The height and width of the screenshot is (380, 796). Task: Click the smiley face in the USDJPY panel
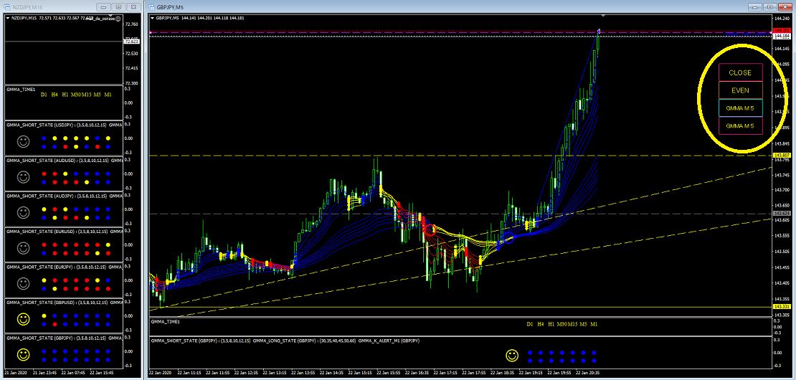click(x=22, y=141)
